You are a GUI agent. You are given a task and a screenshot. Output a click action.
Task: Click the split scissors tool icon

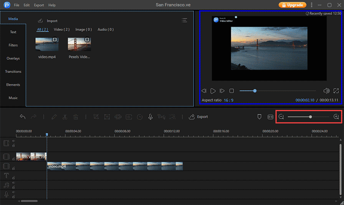[x=64, y=116]
